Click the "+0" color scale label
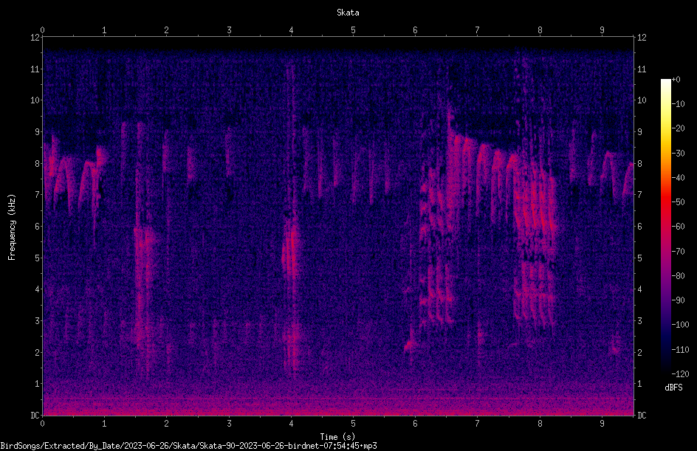The width and height of the screenshot is (697, 451). 676,80
